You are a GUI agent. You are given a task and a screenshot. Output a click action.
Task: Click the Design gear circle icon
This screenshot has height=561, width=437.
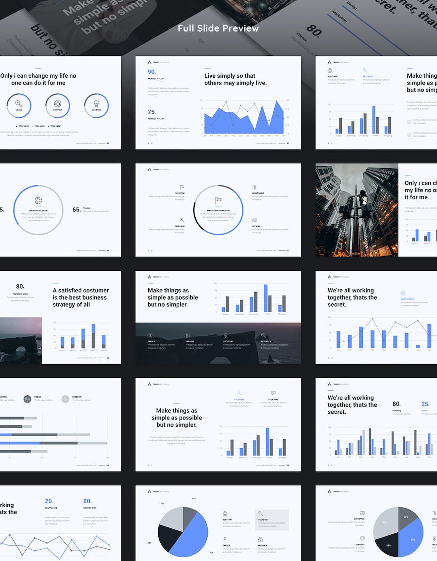click(28, 399)
